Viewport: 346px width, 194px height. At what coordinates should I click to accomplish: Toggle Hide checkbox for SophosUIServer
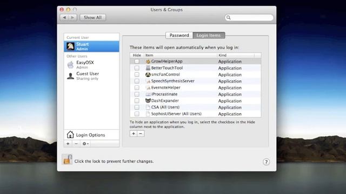(137, 114)
